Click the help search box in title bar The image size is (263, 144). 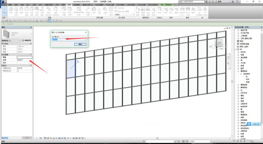click(193, 1)
